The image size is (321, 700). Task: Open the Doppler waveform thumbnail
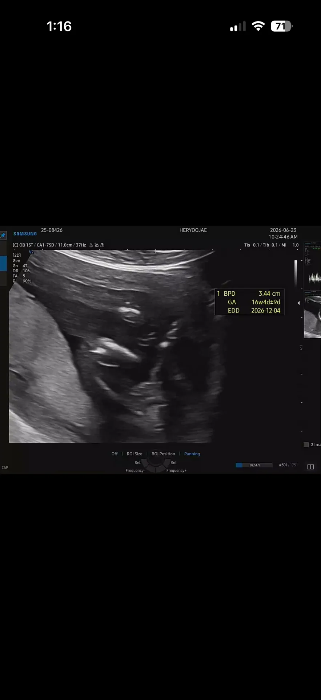point(313,266)
